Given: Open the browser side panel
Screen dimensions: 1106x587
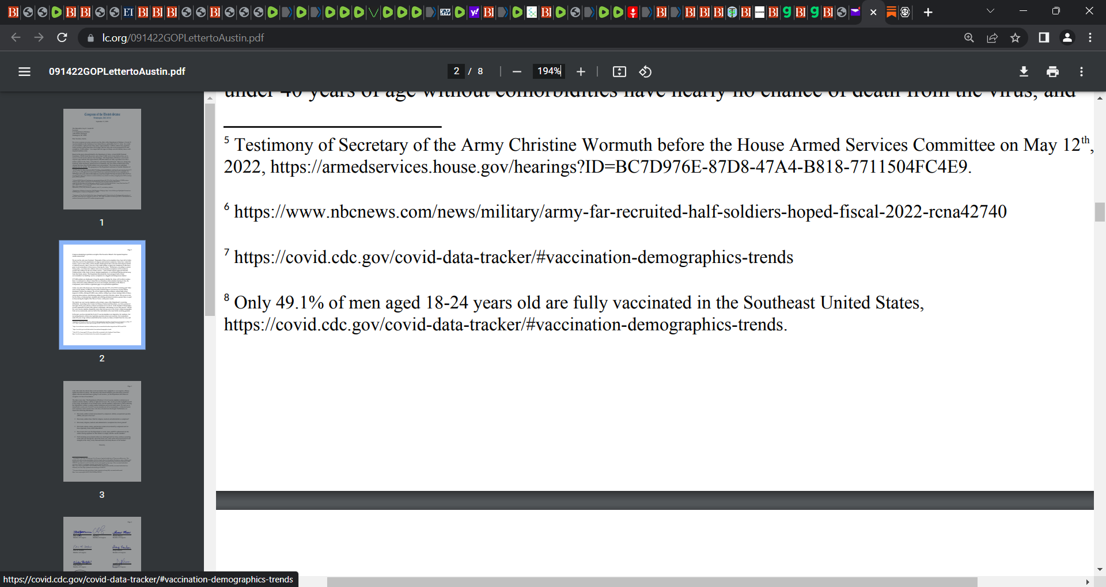Looking at the screenshot, I should tap(1044, 37).
